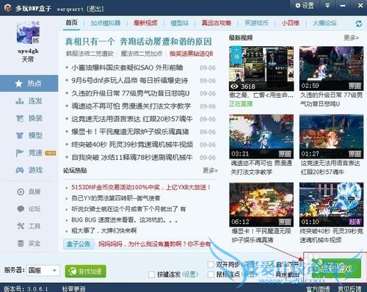This screenshot has height=292, width=367.
Task: Open the title bar dropdown arrow menu
Action: point(327,5)
